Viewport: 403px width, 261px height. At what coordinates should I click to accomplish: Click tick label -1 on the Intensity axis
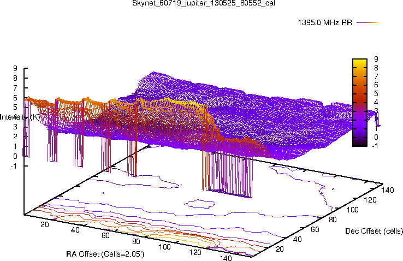click(14, 166)
